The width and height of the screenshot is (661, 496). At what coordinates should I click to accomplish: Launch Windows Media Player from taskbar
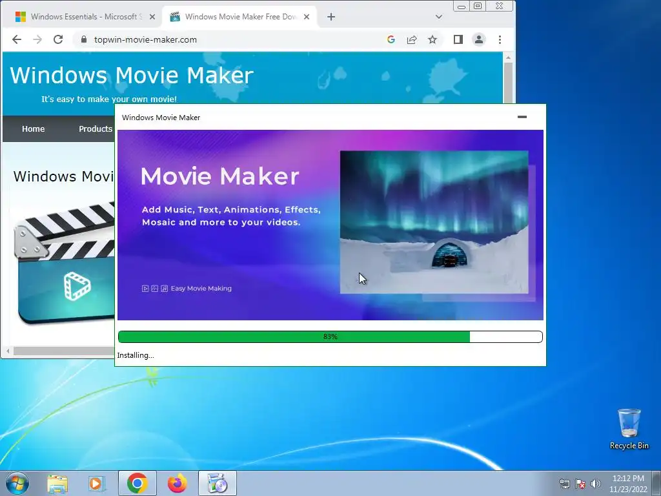click(96, 483)
